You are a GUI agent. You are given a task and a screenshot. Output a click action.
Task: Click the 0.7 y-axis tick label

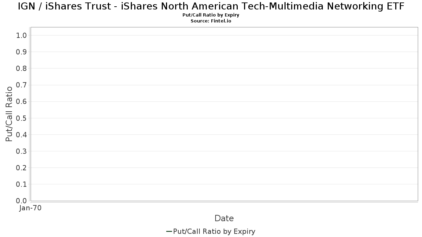coord(21,85)
